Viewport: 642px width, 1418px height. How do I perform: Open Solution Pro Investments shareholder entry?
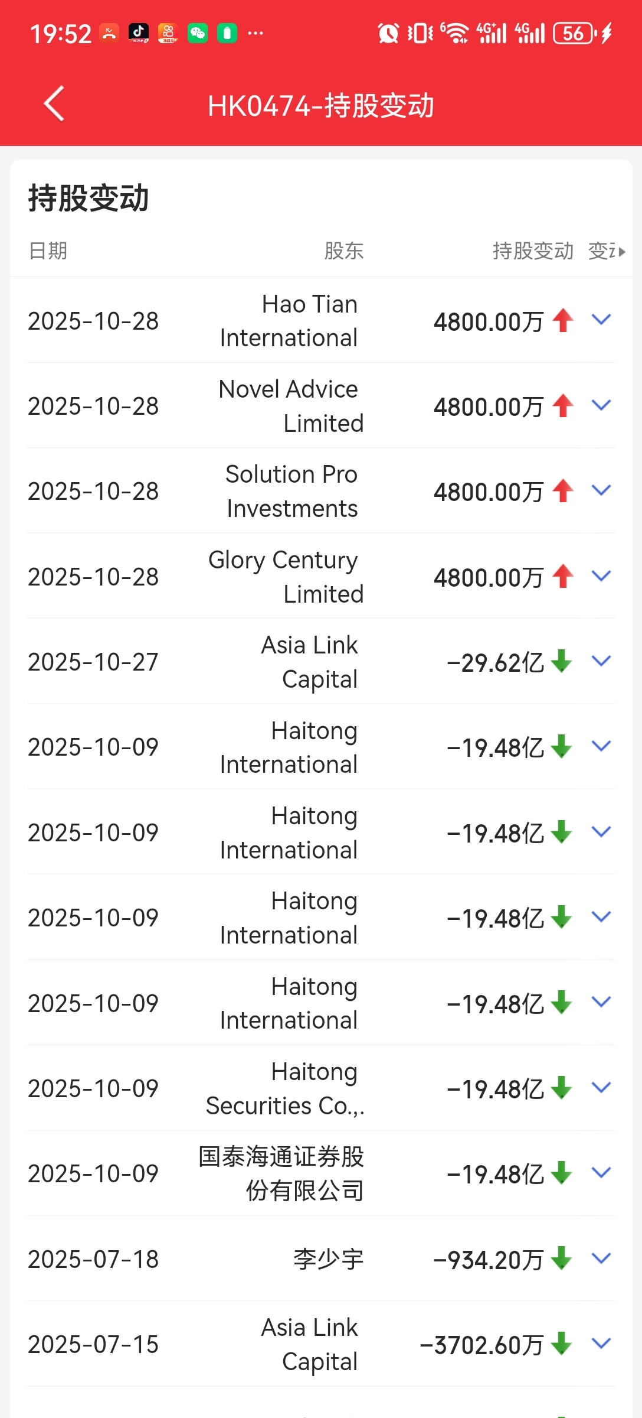pyautogui.click(x=291, y=492)
